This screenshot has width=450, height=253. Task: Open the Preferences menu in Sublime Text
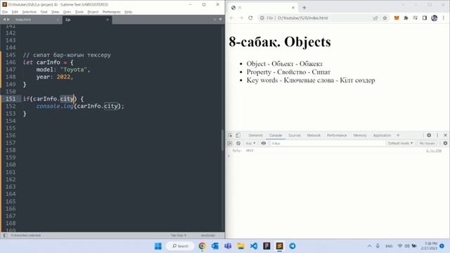111,12
